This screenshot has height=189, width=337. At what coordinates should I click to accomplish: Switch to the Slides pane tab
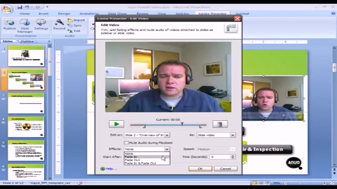click(8, 41)
